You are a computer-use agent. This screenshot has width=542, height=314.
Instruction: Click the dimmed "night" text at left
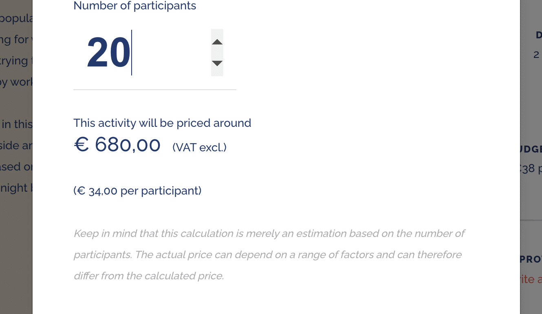point(14,188)
